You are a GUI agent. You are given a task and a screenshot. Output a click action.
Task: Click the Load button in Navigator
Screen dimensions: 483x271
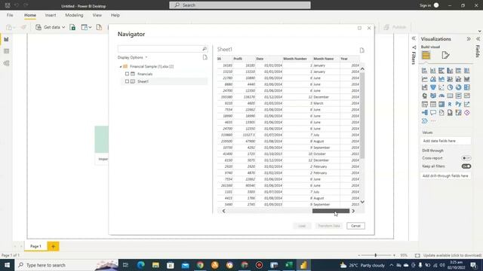coord(302,226)
